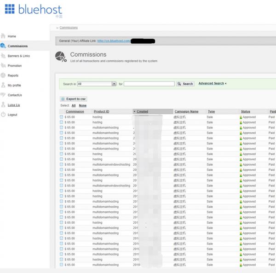Select None rows link

[82, 105]
